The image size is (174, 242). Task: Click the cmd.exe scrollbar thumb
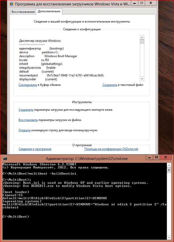[x=169, y=170]
